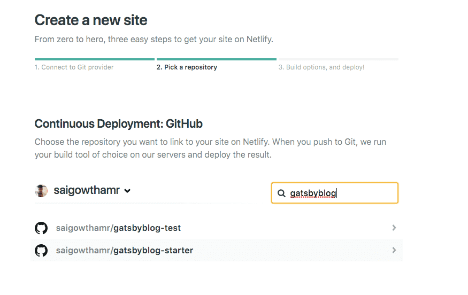This screenshot has width=468, height=295.
Task: Expand the saigowthamr account dropdown arrow
Action: 127,191
